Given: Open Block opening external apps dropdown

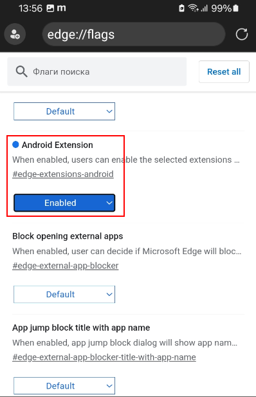Looking at the screenshot, I should 64,294.
